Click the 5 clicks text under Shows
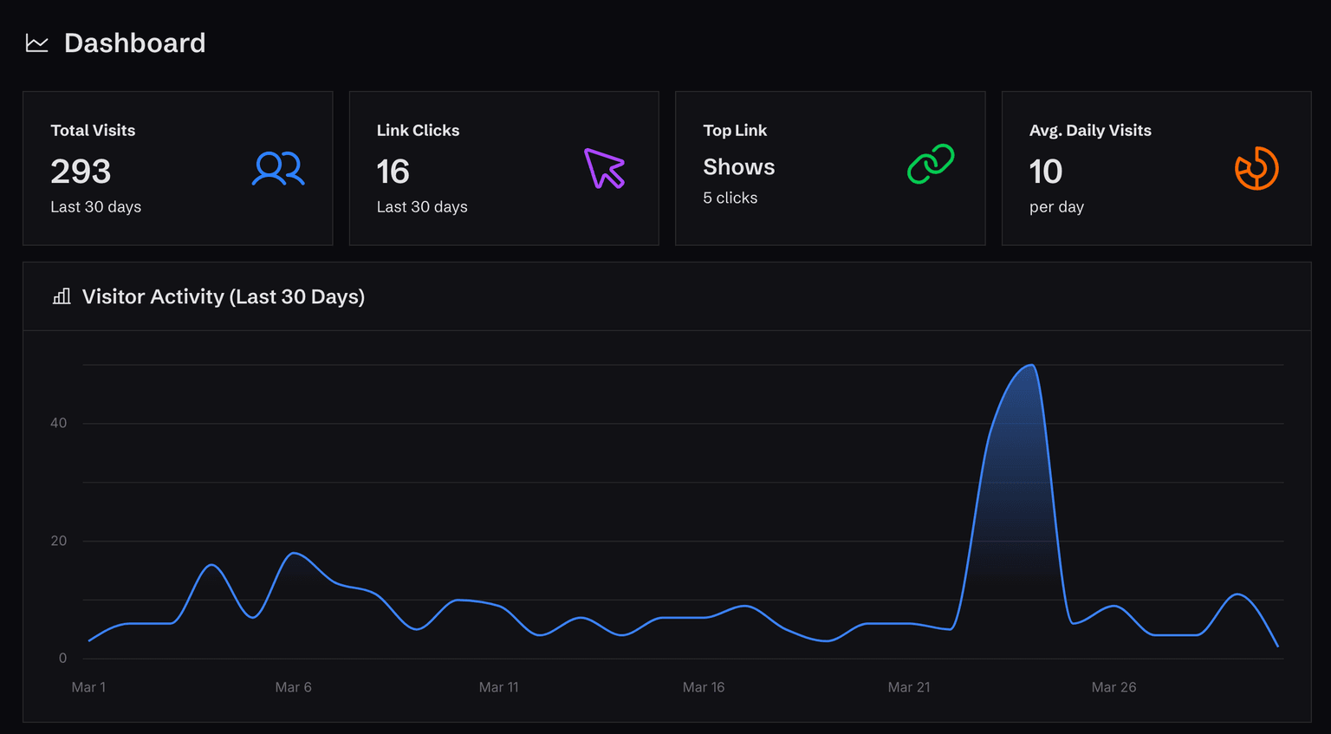This screenshot has width=1331, height=734. pyautogui.click(x=730, y=198)
